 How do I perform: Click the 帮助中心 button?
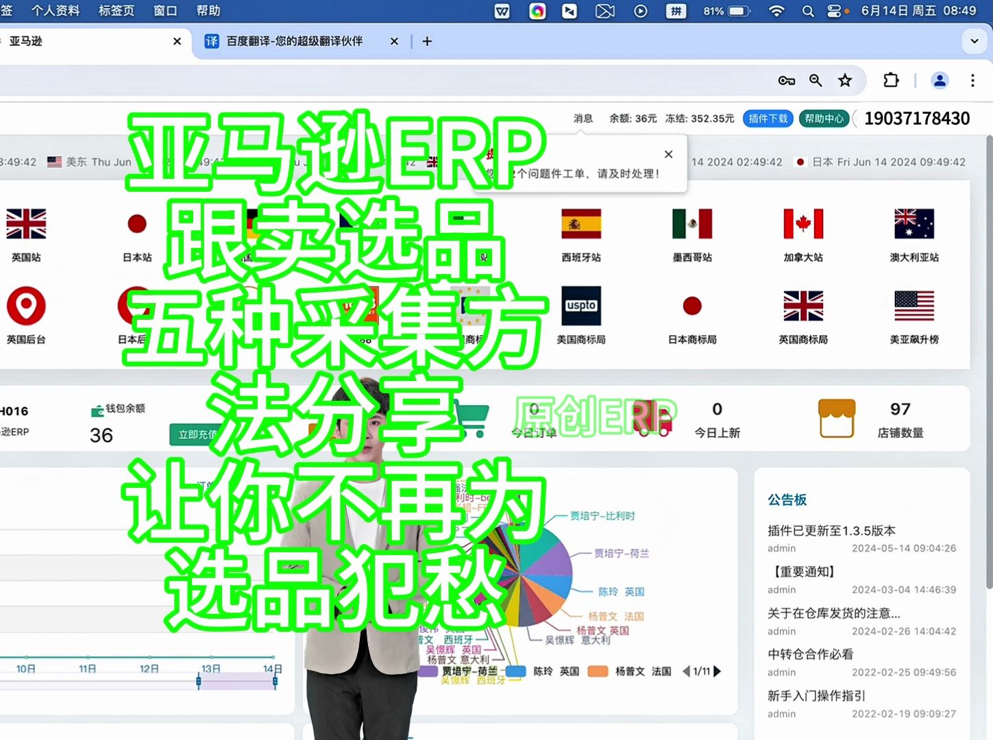[x=824, y=119]
